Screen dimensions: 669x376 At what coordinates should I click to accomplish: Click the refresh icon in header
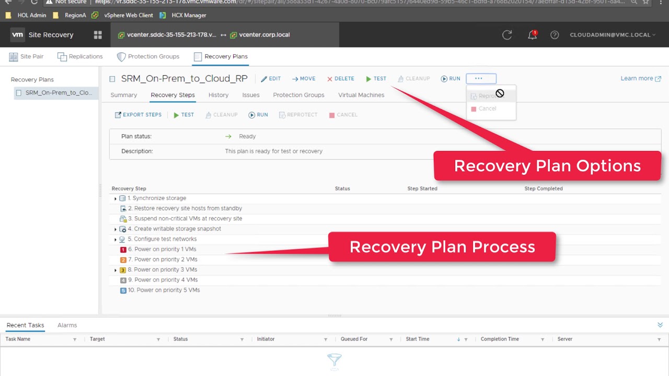507,35
